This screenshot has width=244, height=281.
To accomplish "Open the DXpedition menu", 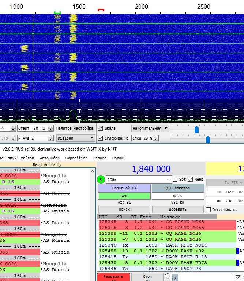I will pyautogui.click(x=76, y=158).
